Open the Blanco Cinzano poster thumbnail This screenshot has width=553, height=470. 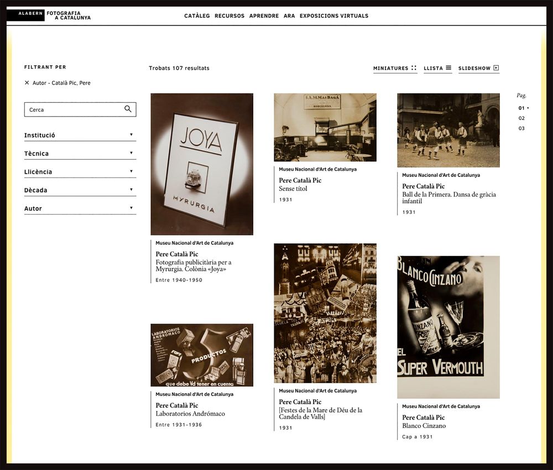[448, 327]
